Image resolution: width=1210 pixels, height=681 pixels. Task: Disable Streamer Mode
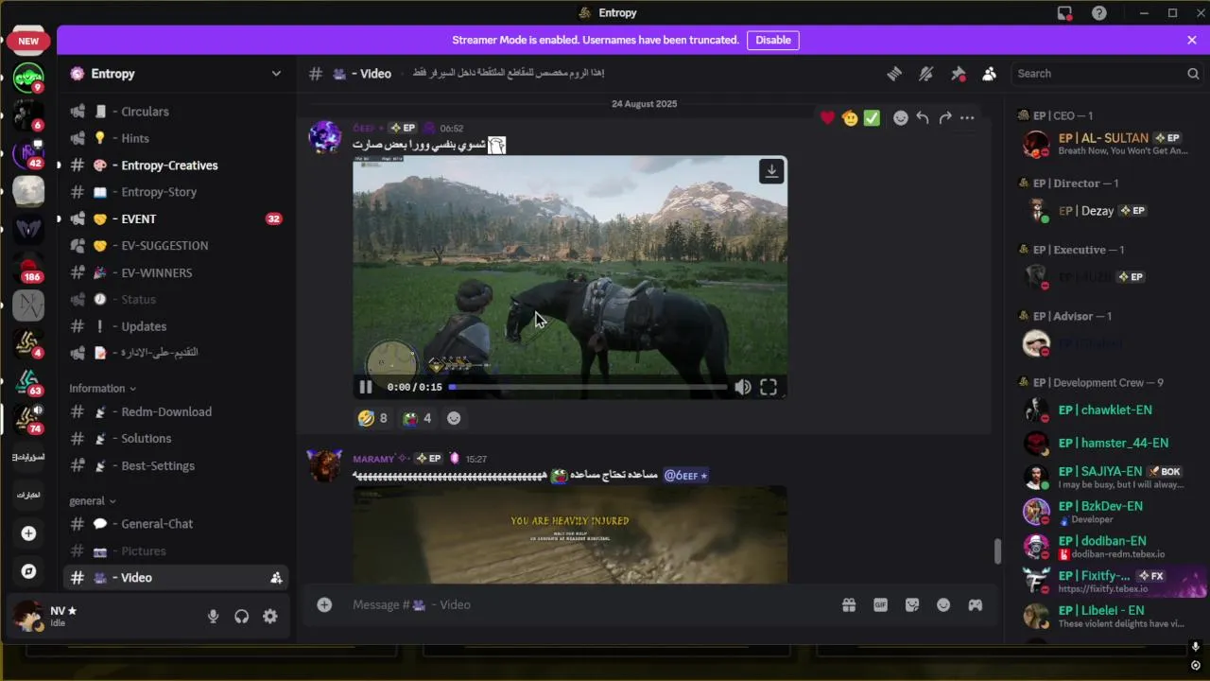coord(773,40)
